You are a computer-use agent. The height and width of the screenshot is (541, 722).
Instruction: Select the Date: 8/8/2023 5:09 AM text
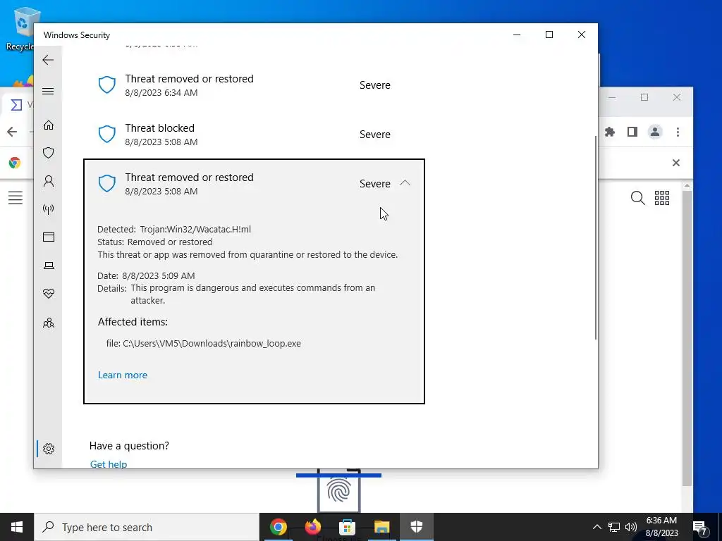point(146,275)
